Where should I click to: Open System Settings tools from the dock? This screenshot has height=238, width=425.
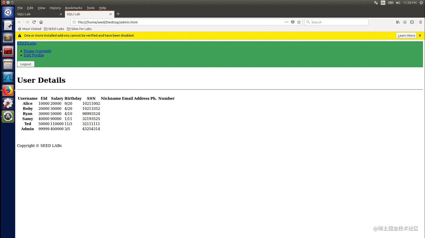[x=8, y=103]
